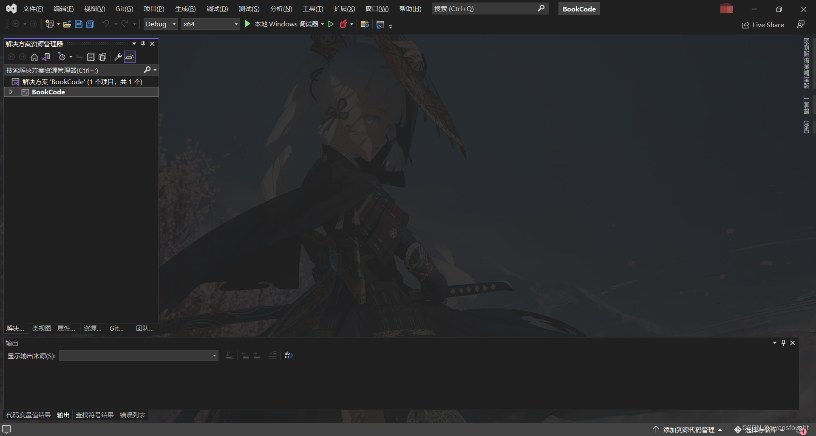
Task: Open the 生成(B) menu
Action: click(x=185, y=9)
